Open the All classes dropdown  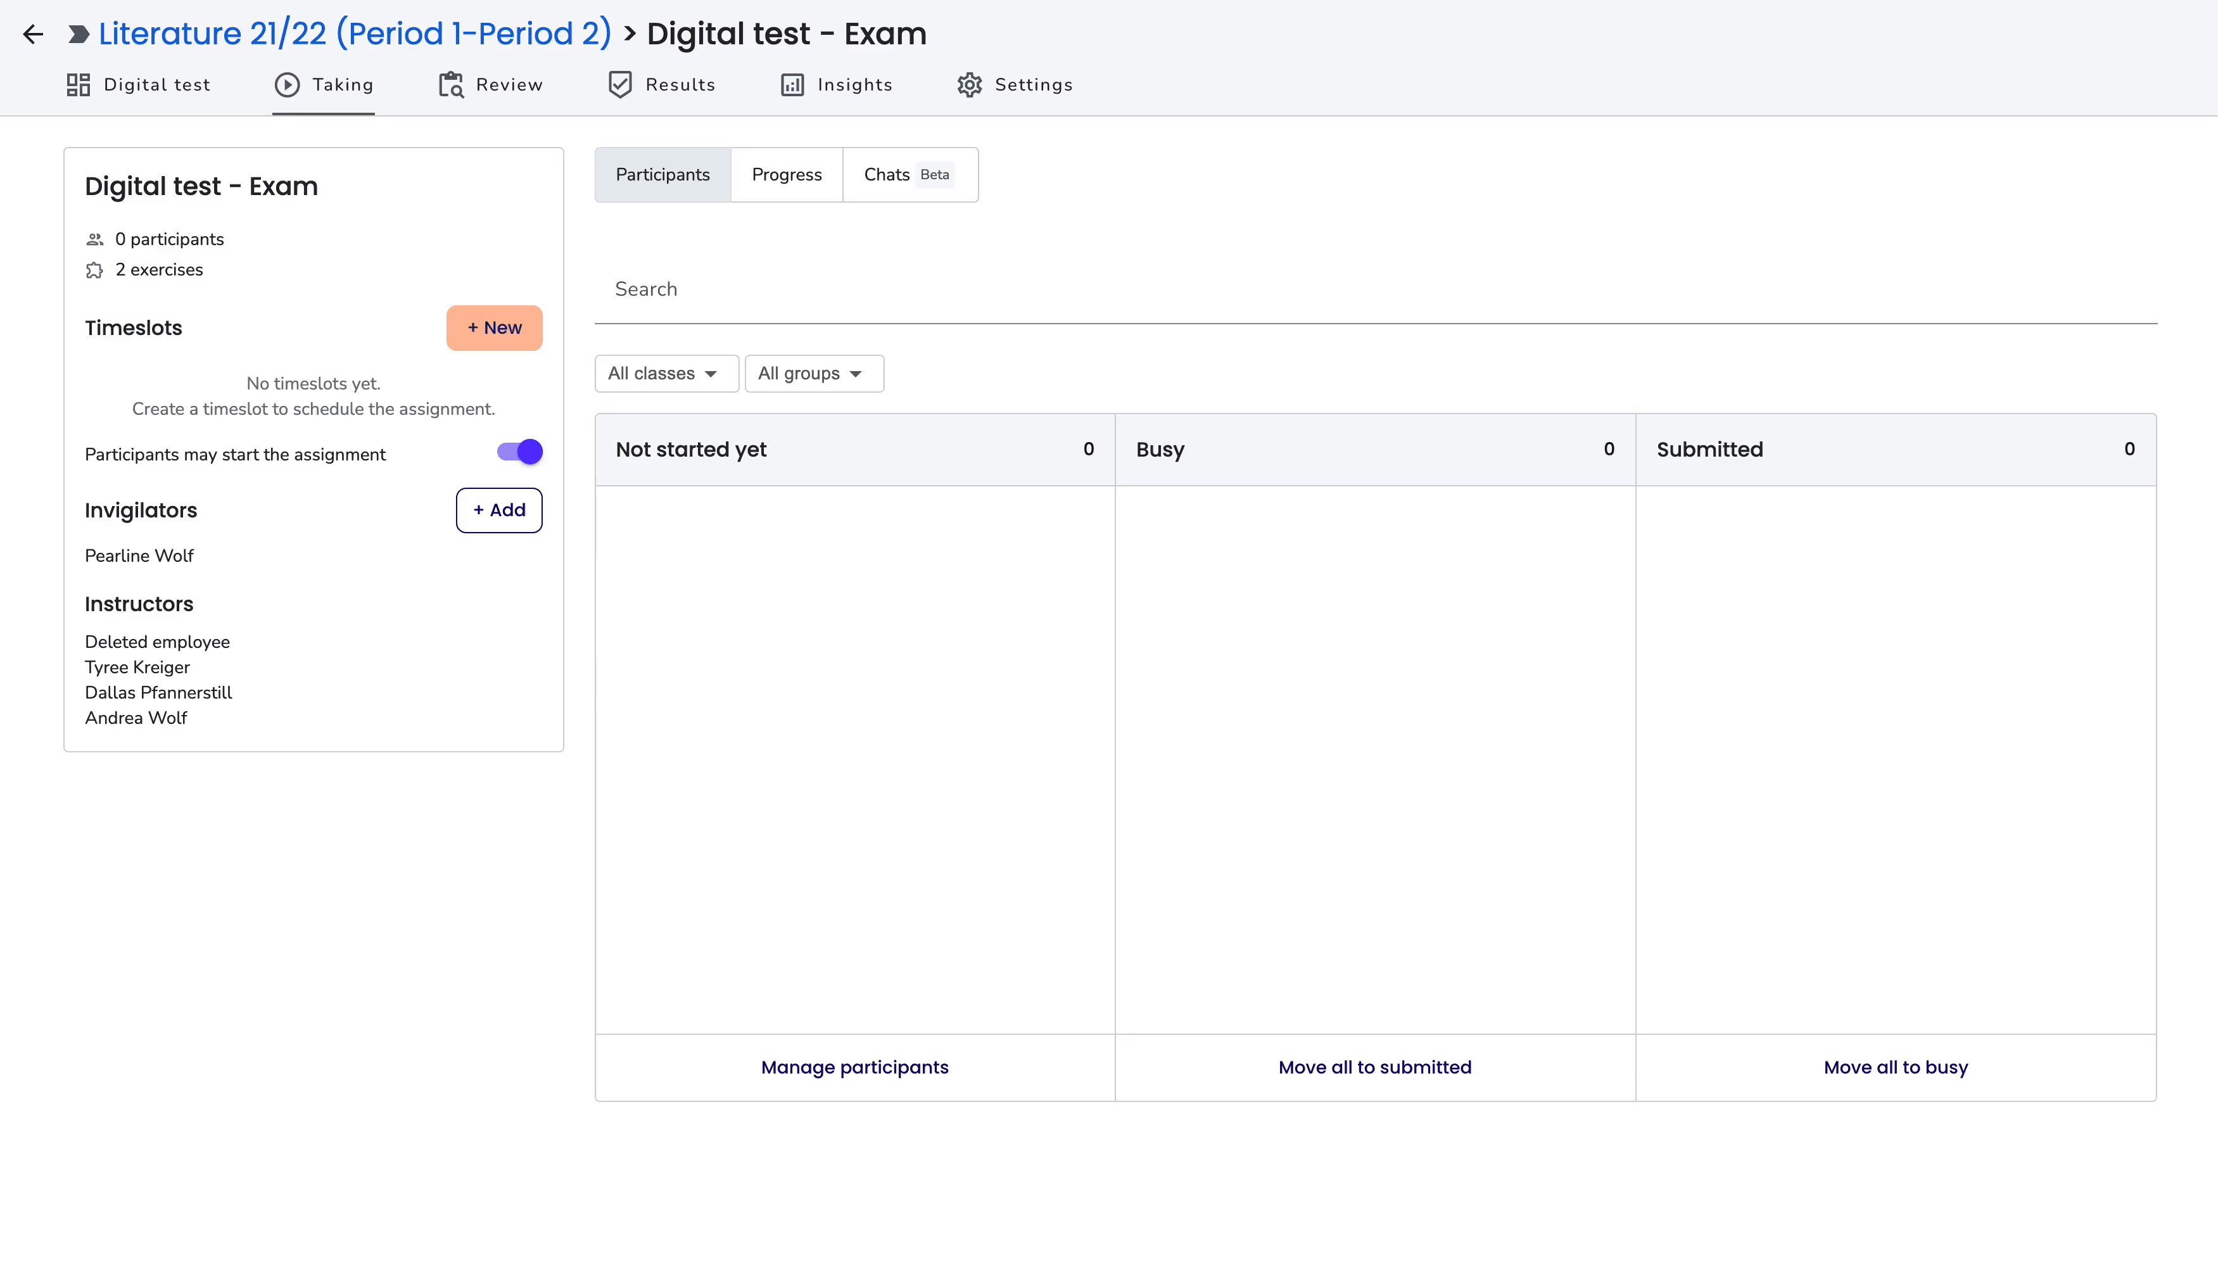[x=666, y=373]
